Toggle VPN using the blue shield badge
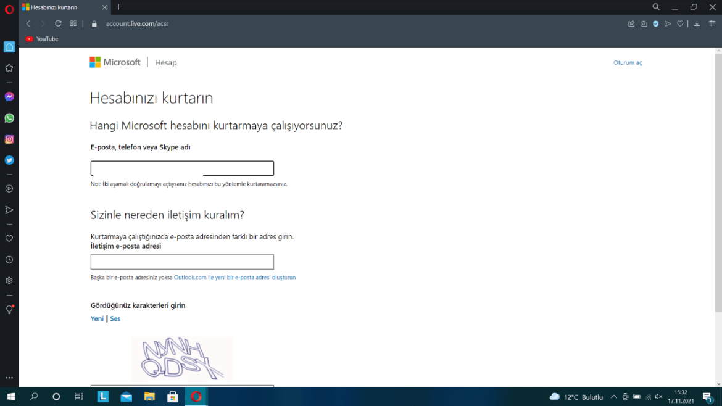Screen dimensions: 722x406 (x=655, y=23)
